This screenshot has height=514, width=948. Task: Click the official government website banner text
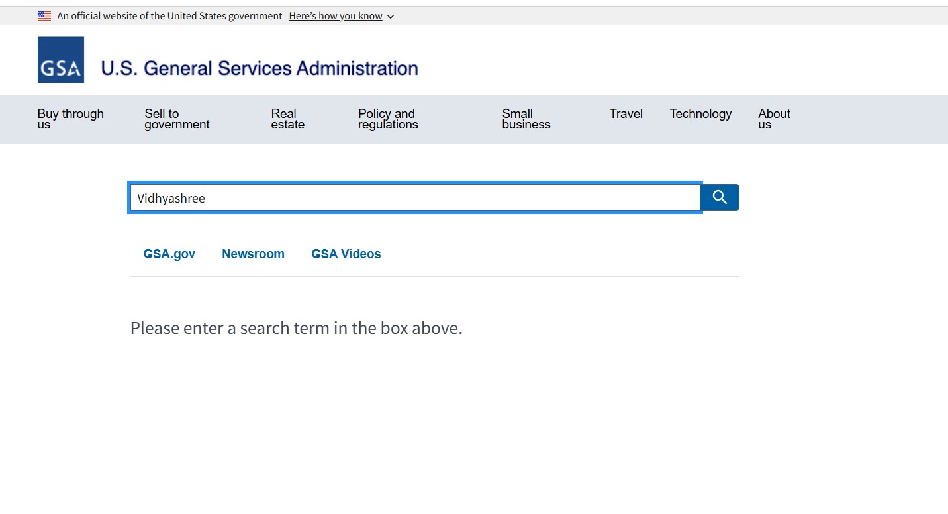click(x=169, y=16)
